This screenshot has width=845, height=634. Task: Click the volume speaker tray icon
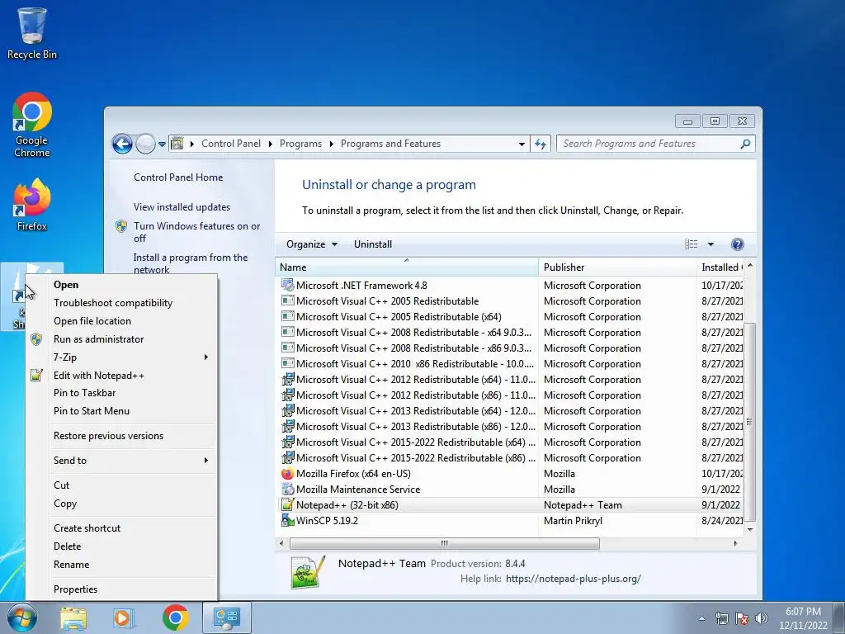coord(762,618)
